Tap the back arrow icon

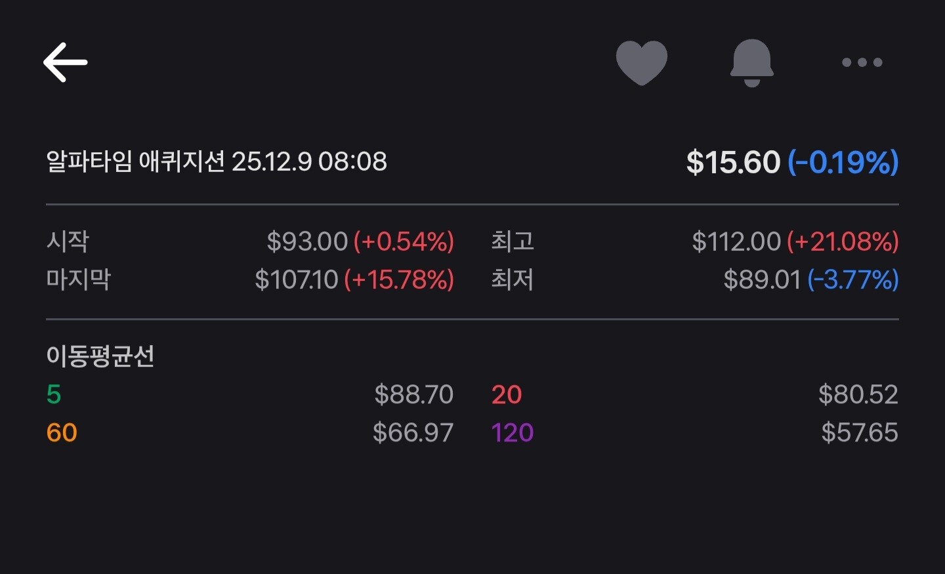pyautogui.click(x=65, y=62)
